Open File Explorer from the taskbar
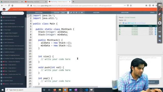The image size is (163, 92). click(x=60, y=90)
